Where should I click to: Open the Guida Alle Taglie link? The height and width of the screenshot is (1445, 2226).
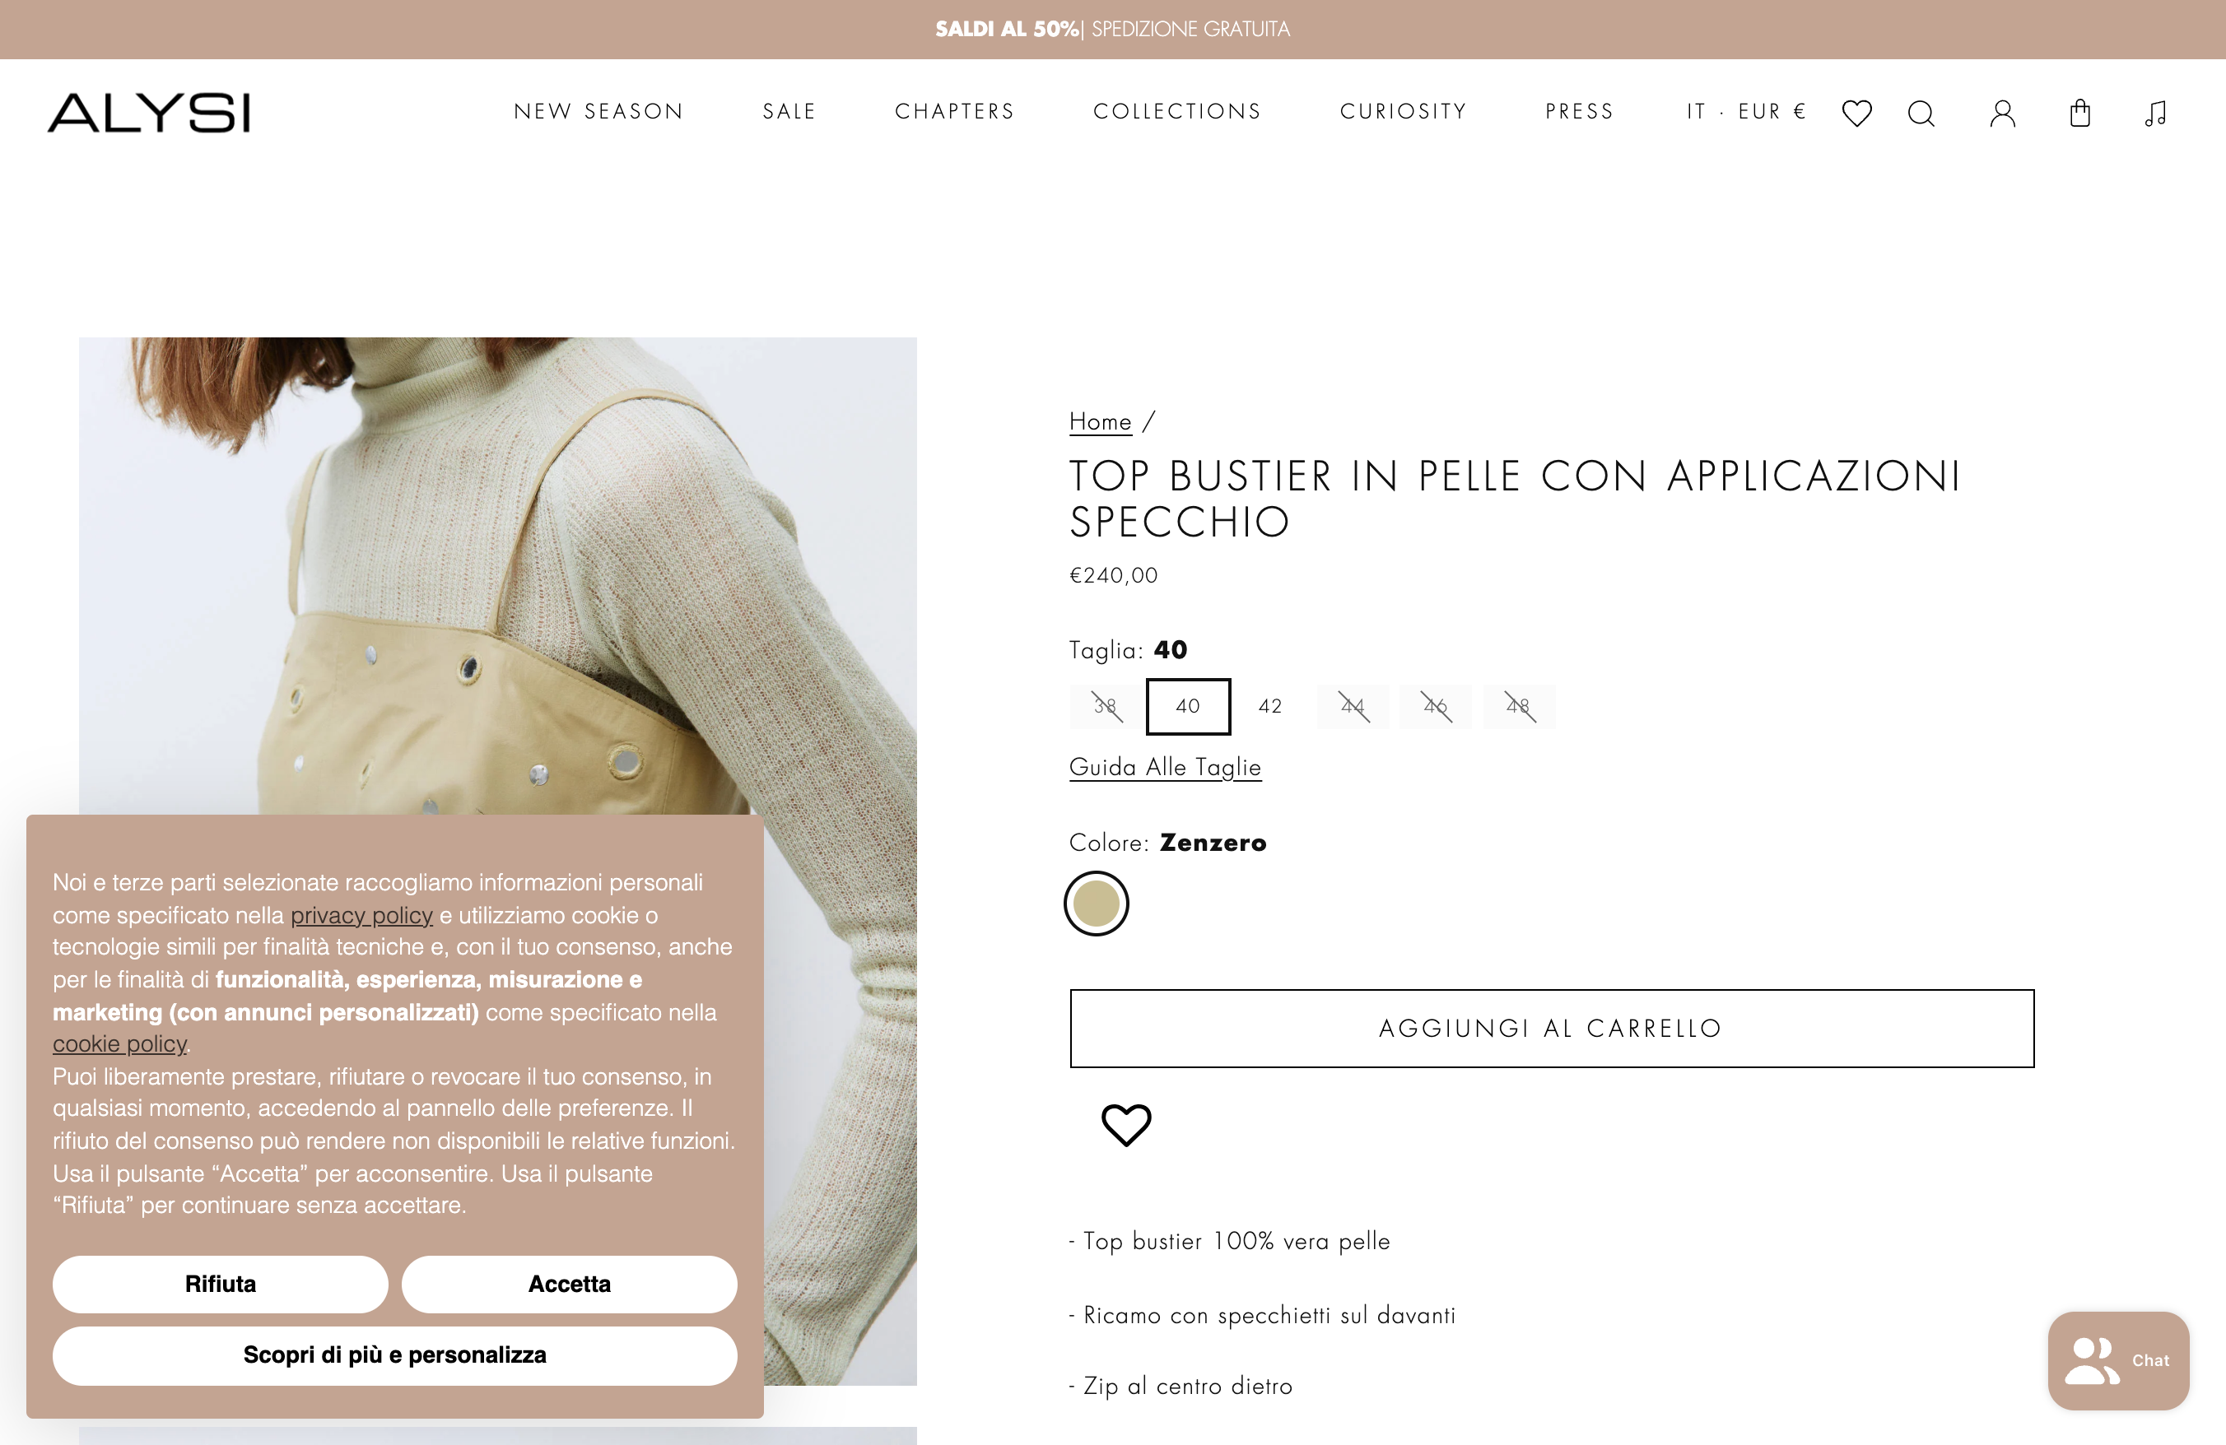click(x=1166, y=768)
